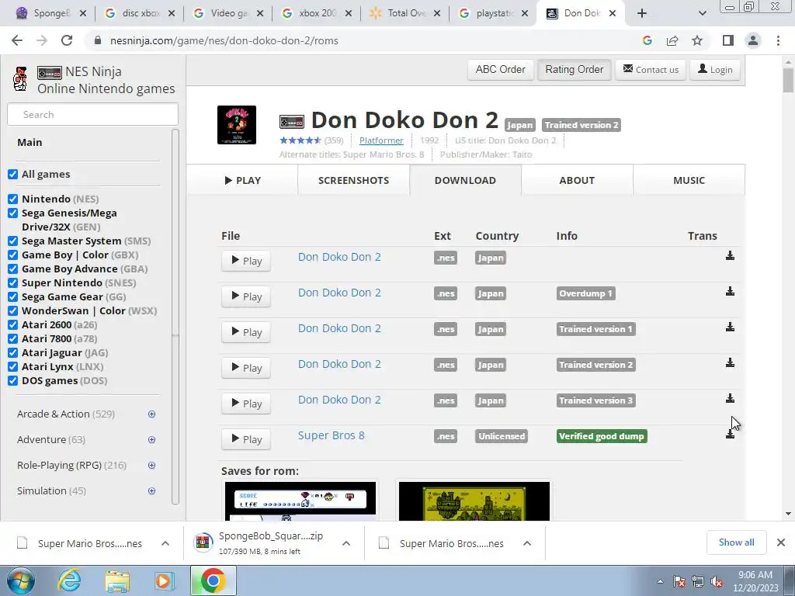Download the Trained version 1 ROM
The image size is (795, 596).
pos(730,327)
